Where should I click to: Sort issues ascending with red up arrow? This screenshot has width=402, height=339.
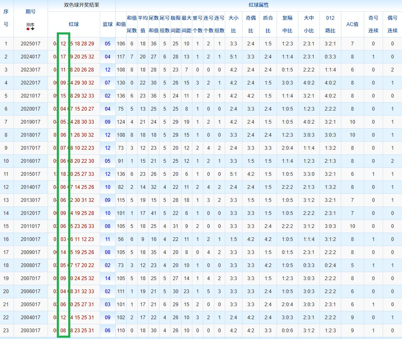pos(28,29)
